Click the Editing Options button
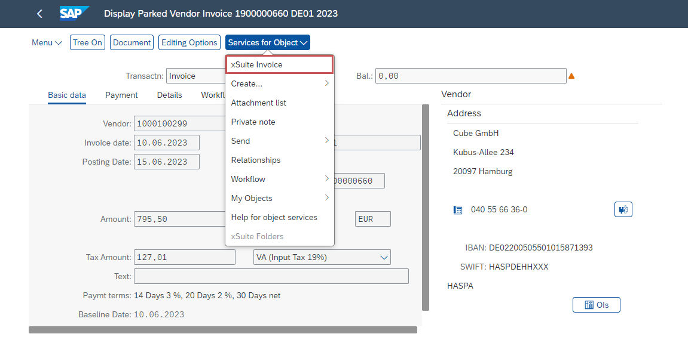The height and width of the screenshot is (337, 688). [x=189, y=43]
